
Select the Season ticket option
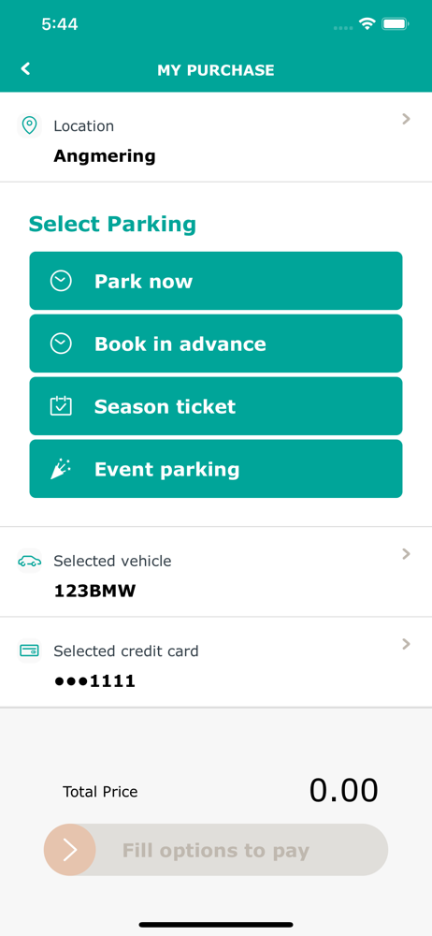tap(216, 406)
